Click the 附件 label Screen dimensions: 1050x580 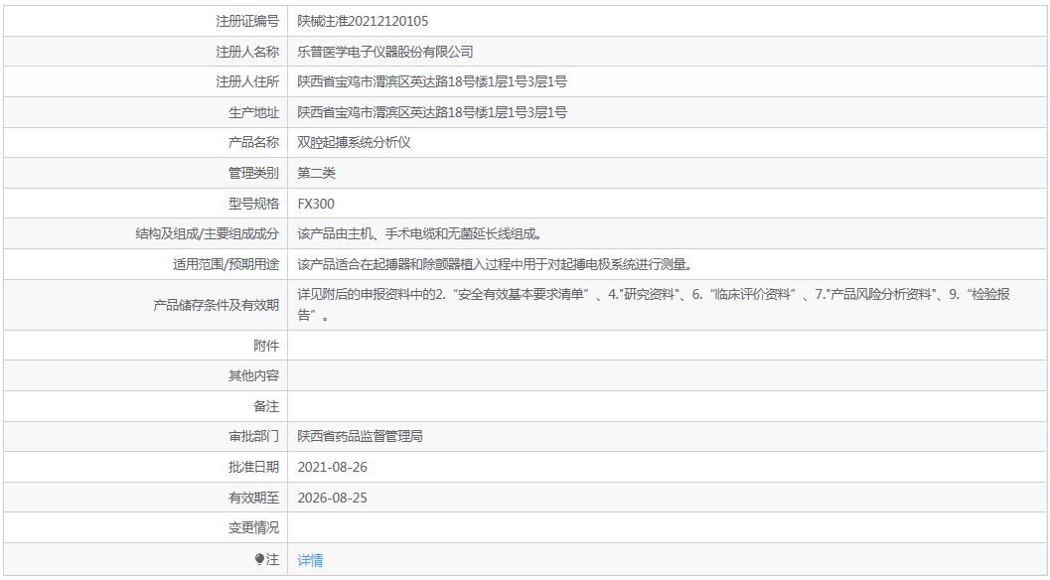coord(266,346)
